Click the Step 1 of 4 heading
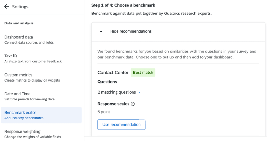 pos(123,5)
